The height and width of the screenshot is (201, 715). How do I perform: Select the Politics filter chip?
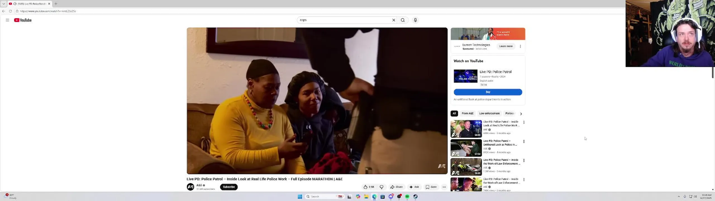point(510,113)
